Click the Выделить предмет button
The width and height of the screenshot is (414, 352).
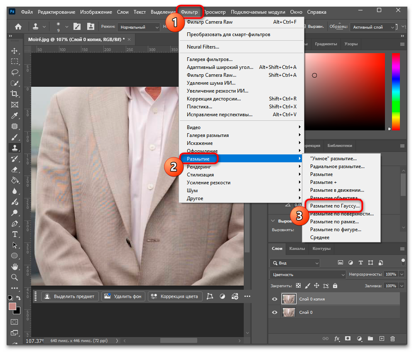pyautogui.click(x=70, y=296)
